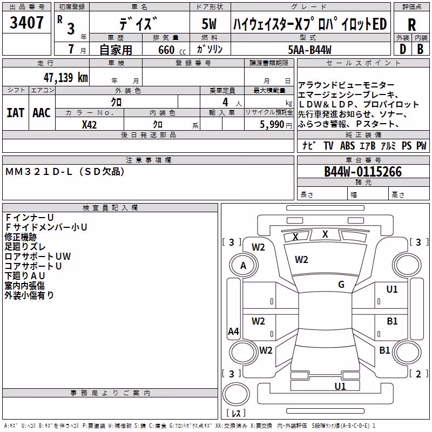Click rear-left wheel circle on diagram
432x432 pixels.
tap(244, 352)
